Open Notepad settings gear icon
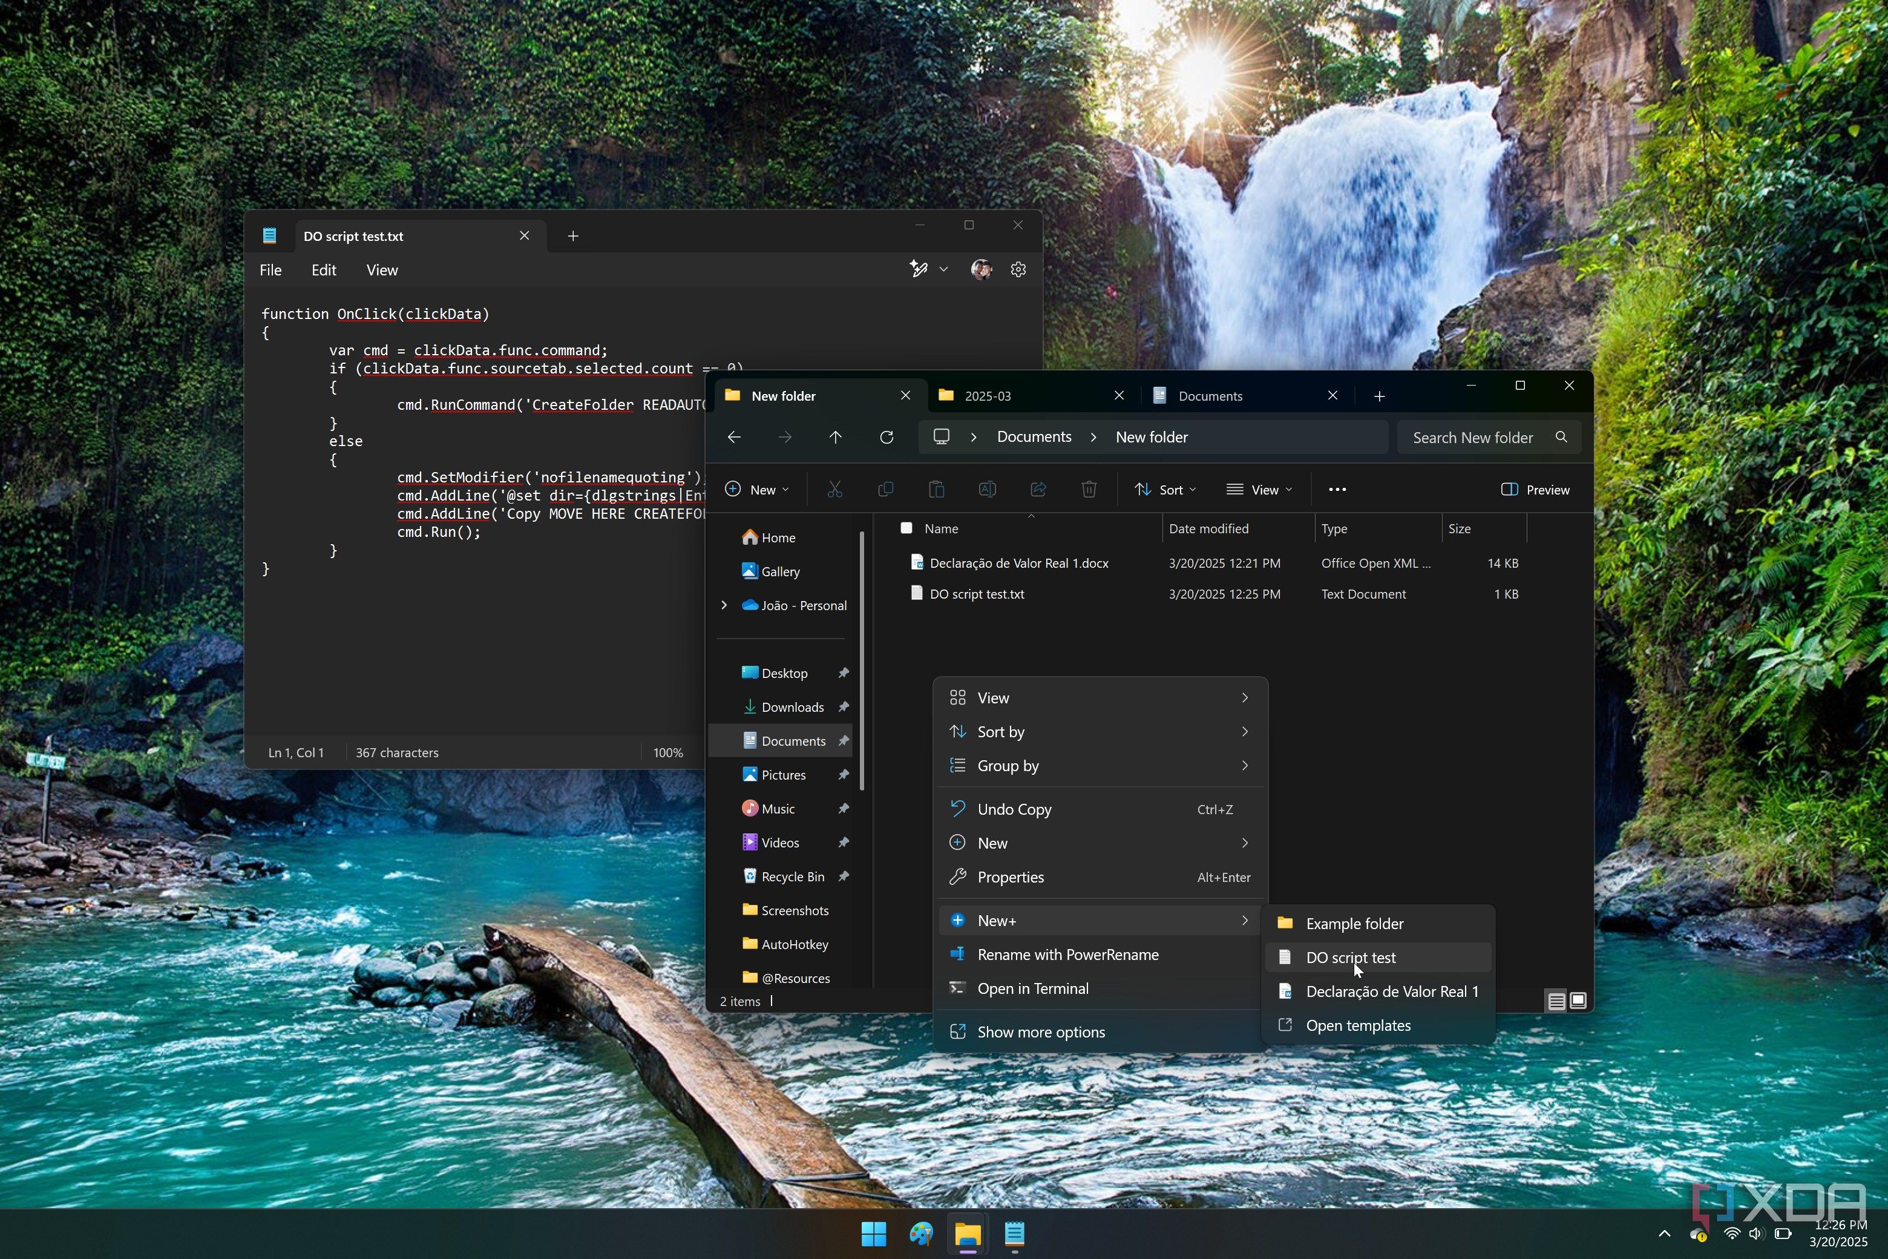The width and height of the screenshot is (1888, 1259). pyautogui.click(x=1018, y=270)
